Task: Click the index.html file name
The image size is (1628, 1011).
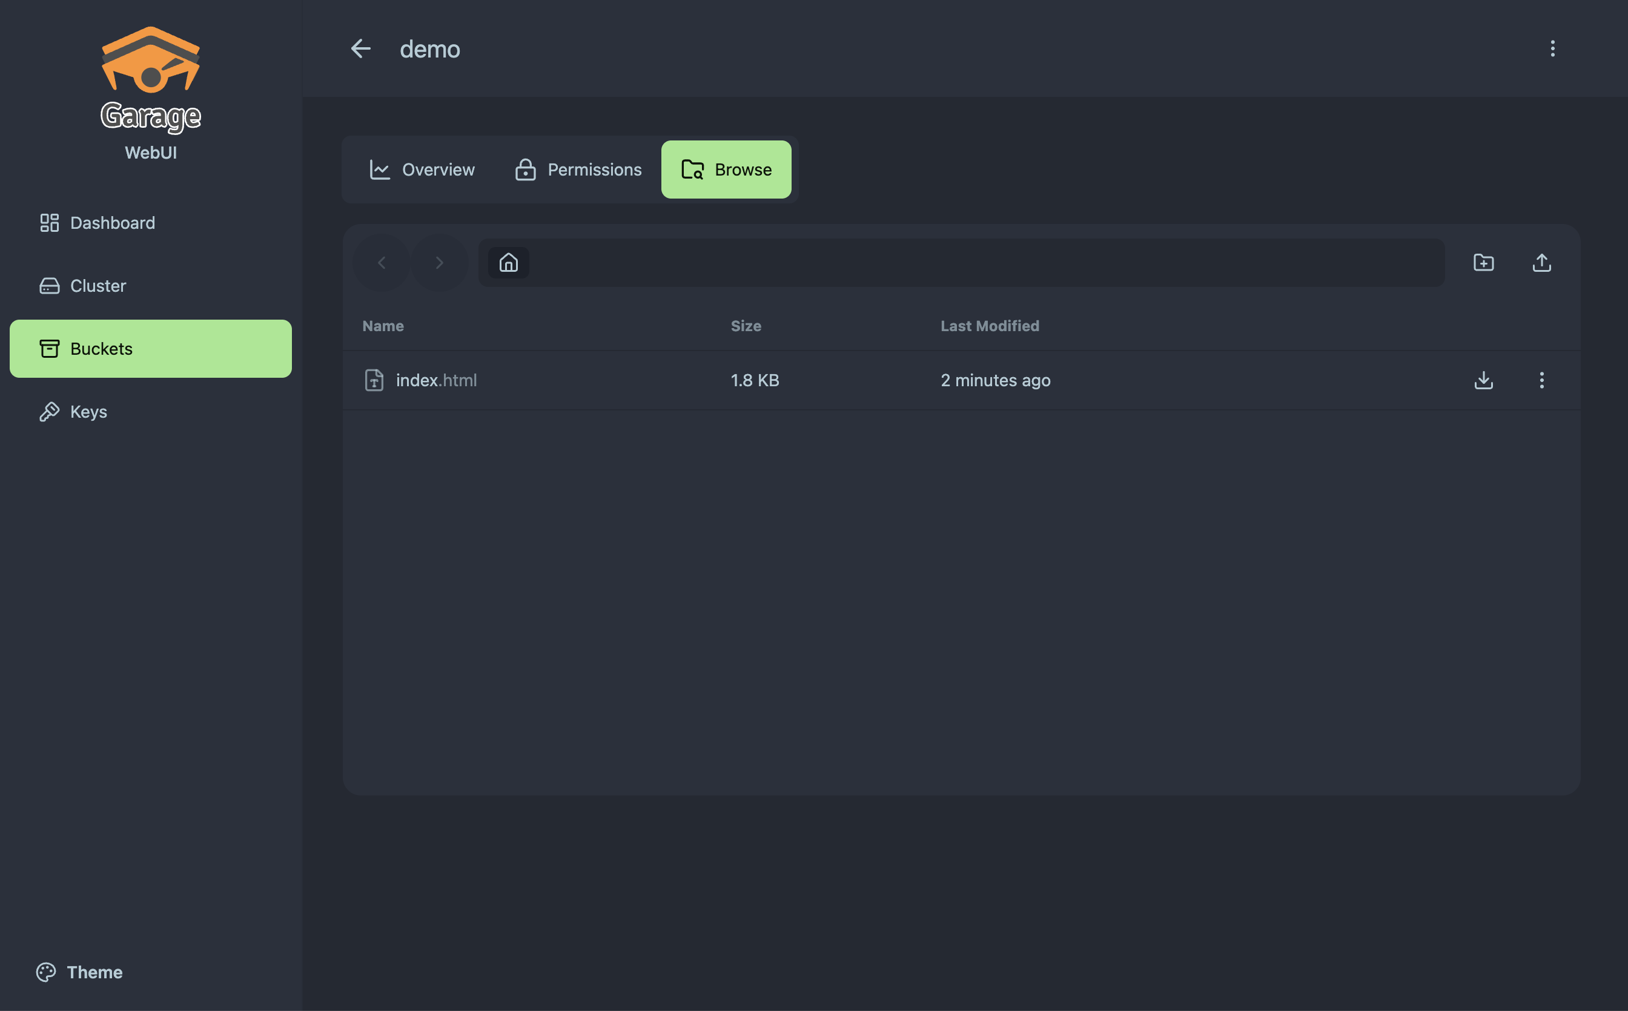Action: pos(435,380)
